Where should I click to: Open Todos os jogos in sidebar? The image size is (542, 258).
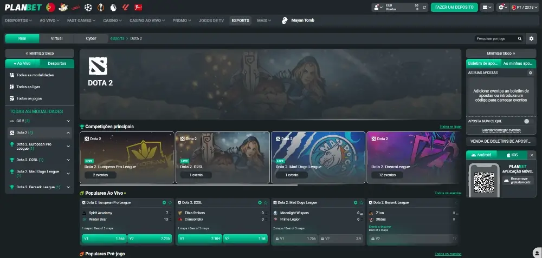[x=40, y=98]
